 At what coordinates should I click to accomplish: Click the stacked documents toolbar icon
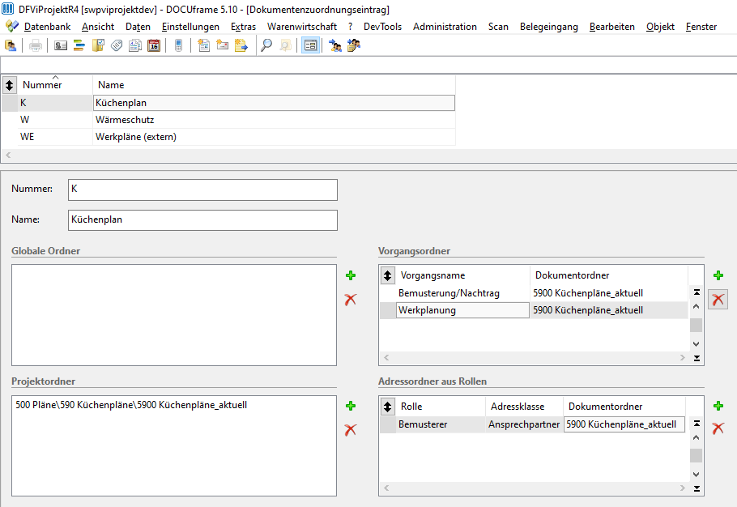[135, 45]
